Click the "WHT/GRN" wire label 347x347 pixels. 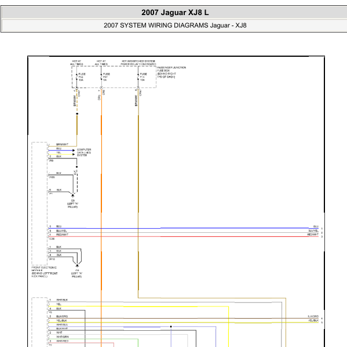click(x=62, y=337)
